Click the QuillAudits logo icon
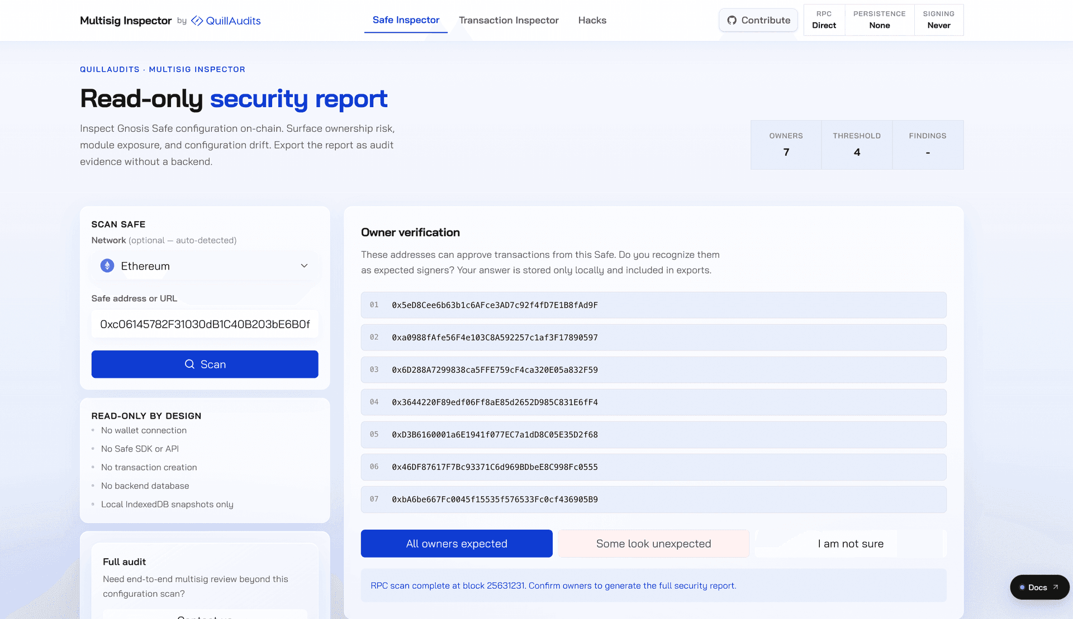This screenshot has width=1073, height=619. click(x=197, y=21)
